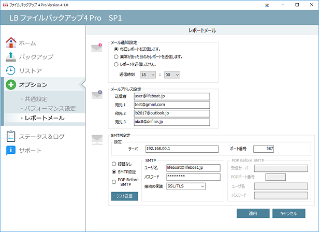319x232 pixels.
Task: Click recipient 3 field with abc8@def.ne.jp
Action: (x=172, y=122)
